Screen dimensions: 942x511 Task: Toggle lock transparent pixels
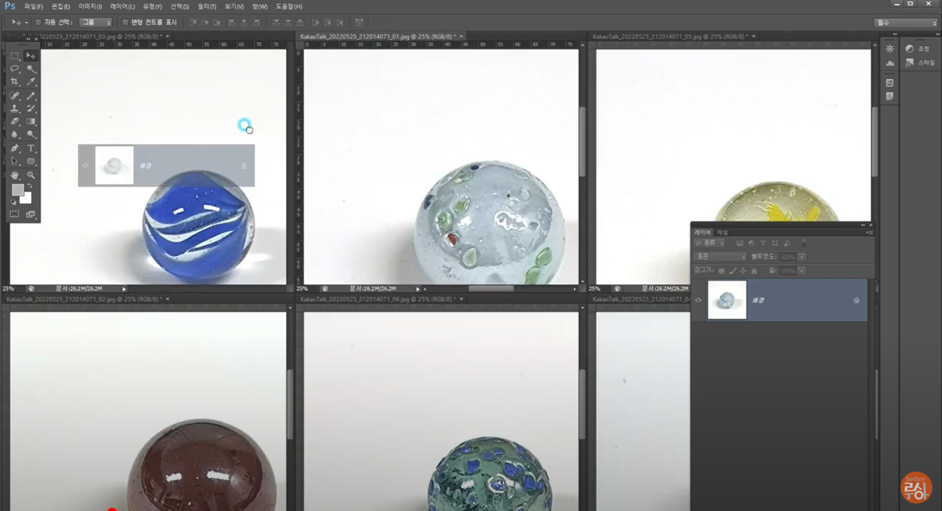[x=722, y=271]
